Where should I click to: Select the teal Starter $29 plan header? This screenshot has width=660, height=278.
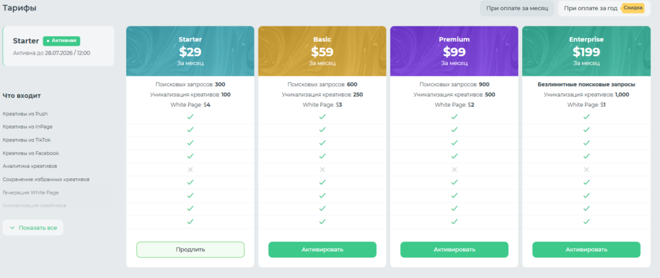pos(190,51)
